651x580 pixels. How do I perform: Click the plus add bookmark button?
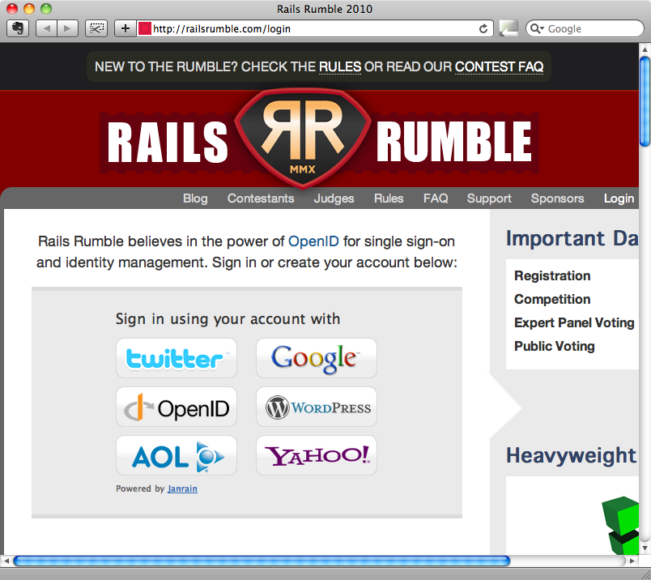(x=125, y=28)
